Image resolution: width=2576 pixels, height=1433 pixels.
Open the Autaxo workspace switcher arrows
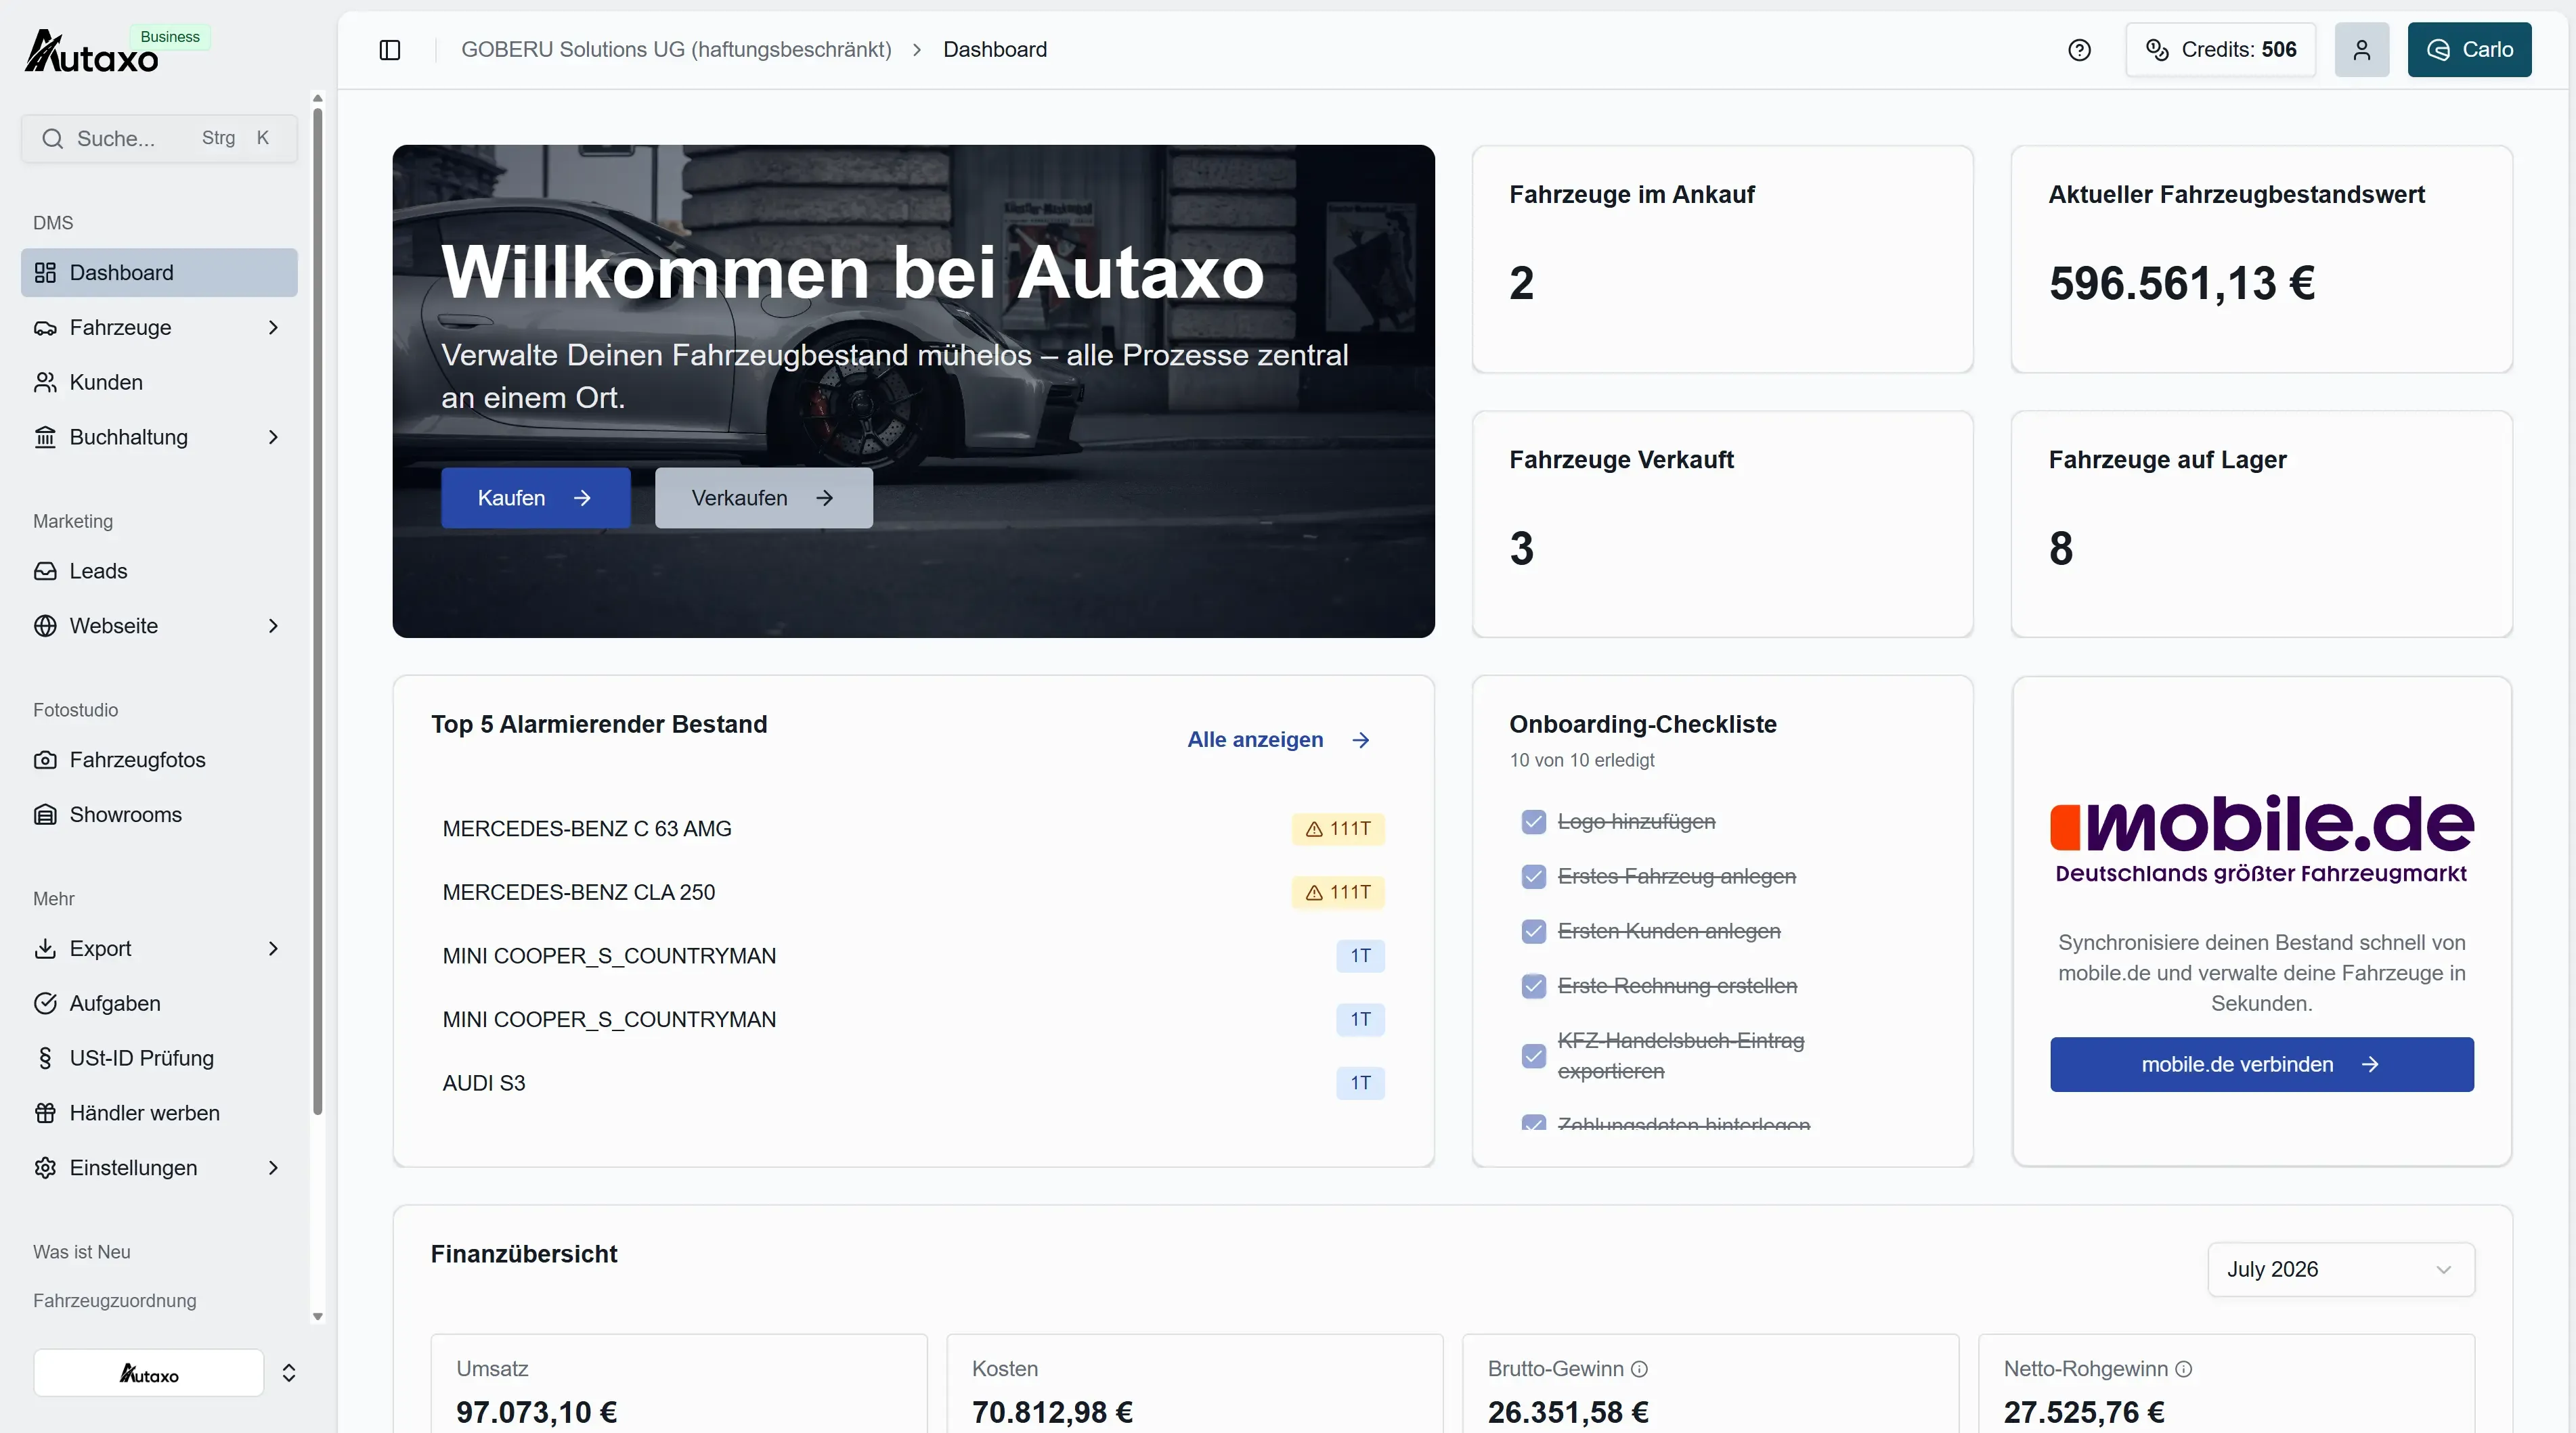tap(289, 1374)
